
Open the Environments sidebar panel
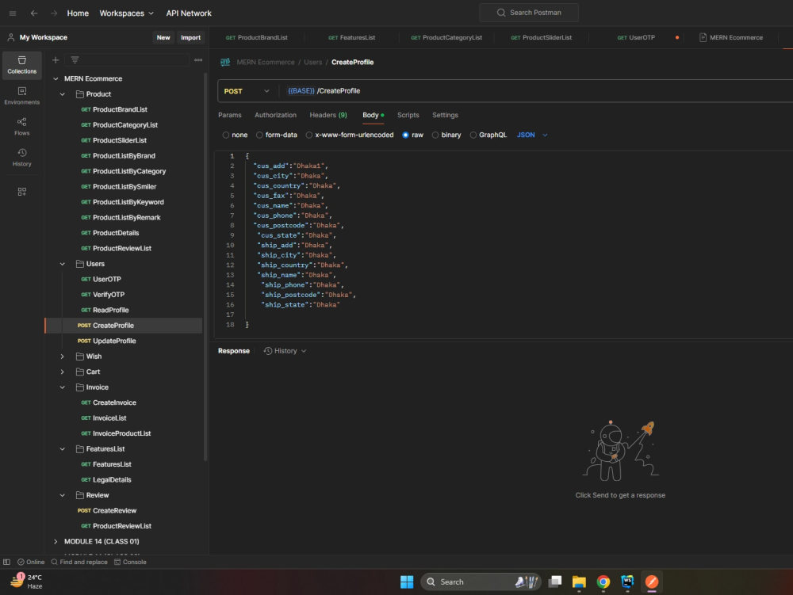coord(21,96)
